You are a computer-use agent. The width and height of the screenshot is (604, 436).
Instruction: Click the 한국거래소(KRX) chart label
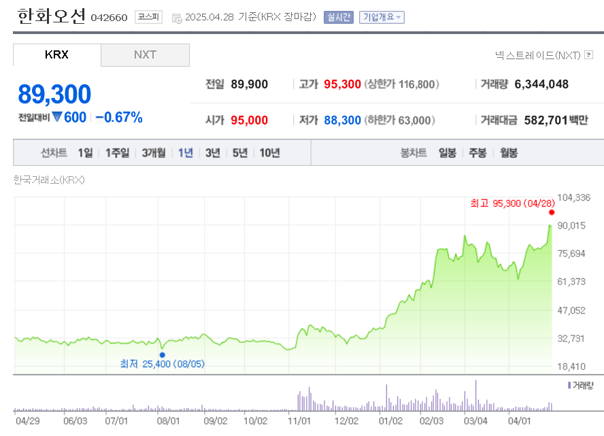(x=49, y=180)
